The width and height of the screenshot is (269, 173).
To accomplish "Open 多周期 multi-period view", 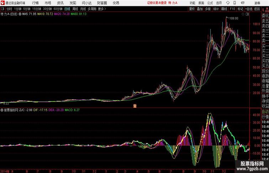I will pos(92,9).
